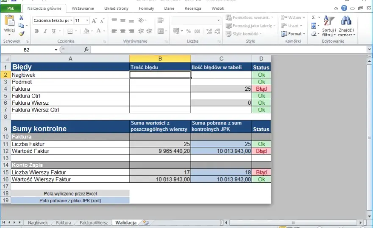Viewport: 373px width, 228px height.
Task: Toggle Bold formatting
Action: tap(36, 31)
